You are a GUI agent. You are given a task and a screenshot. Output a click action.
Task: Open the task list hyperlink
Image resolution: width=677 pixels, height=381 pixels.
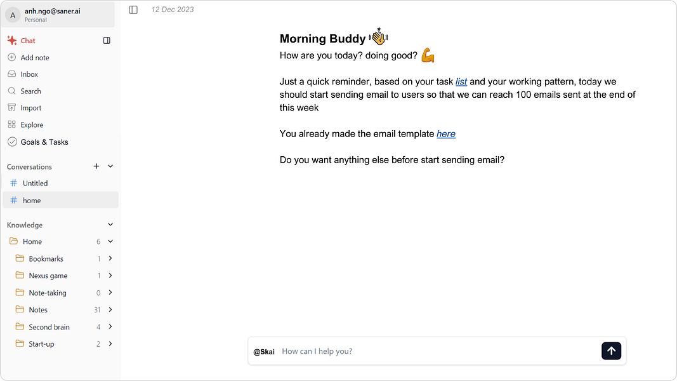[x=461, y=82]
